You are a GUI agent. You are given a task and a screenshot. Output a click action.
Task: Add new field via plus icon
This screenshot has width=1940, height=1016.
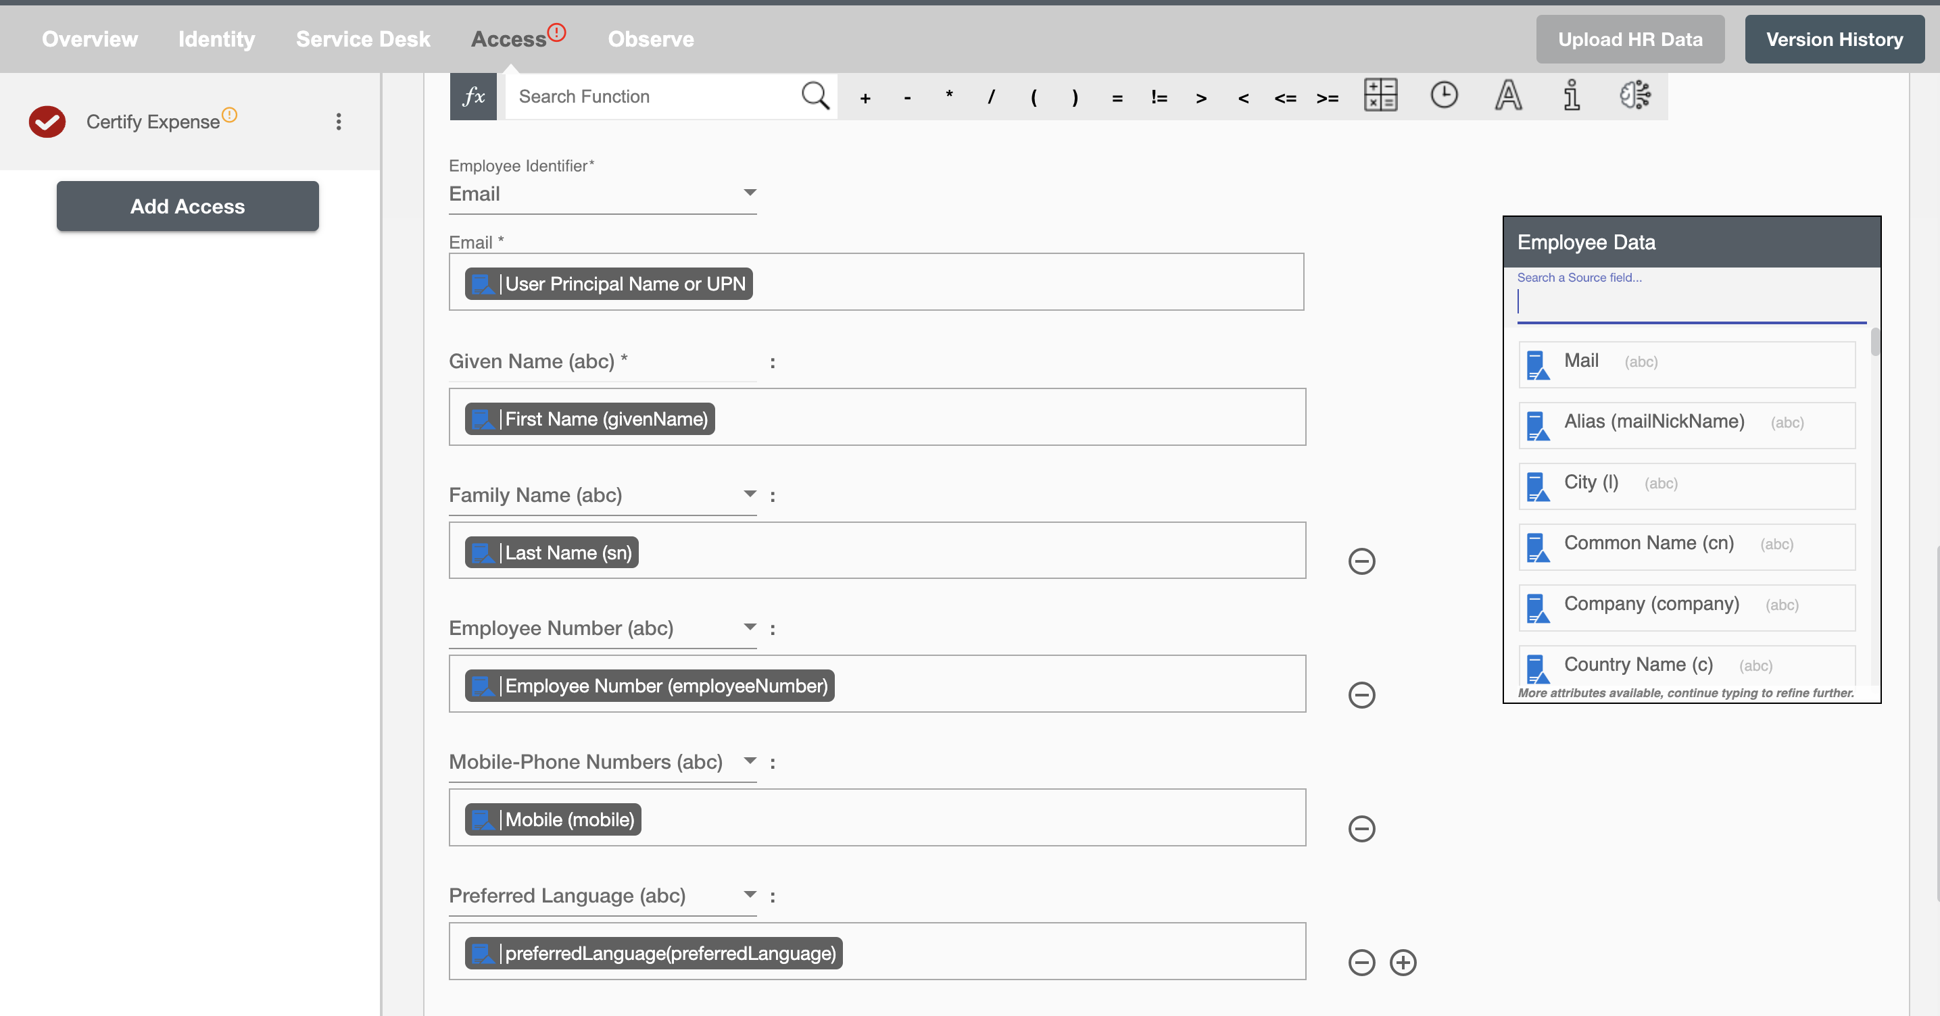pyautogui.click(x=1404, y=962)
